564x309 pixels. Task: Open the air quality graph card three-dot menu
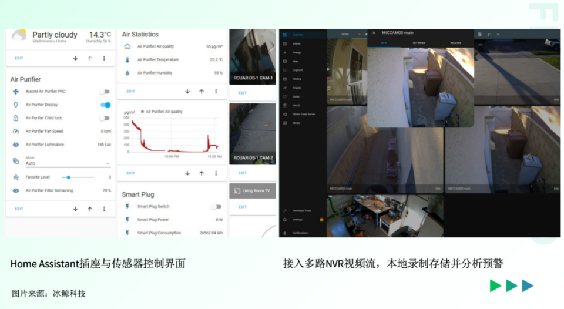[216, 173]
